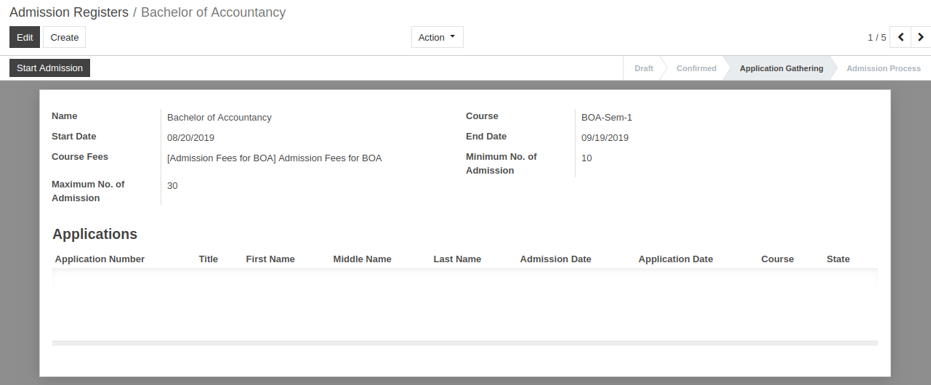Click the Start Date field label
931x385 pixels.
click(73, 137)
